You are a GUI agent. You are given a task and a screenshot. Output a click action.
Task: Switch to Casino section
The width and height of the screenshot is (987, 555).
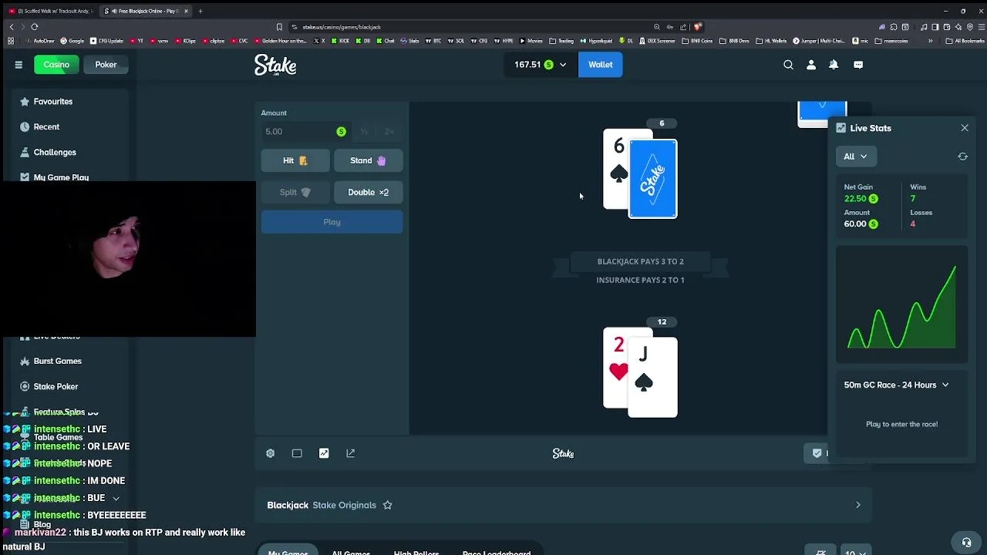pos(56,65)
